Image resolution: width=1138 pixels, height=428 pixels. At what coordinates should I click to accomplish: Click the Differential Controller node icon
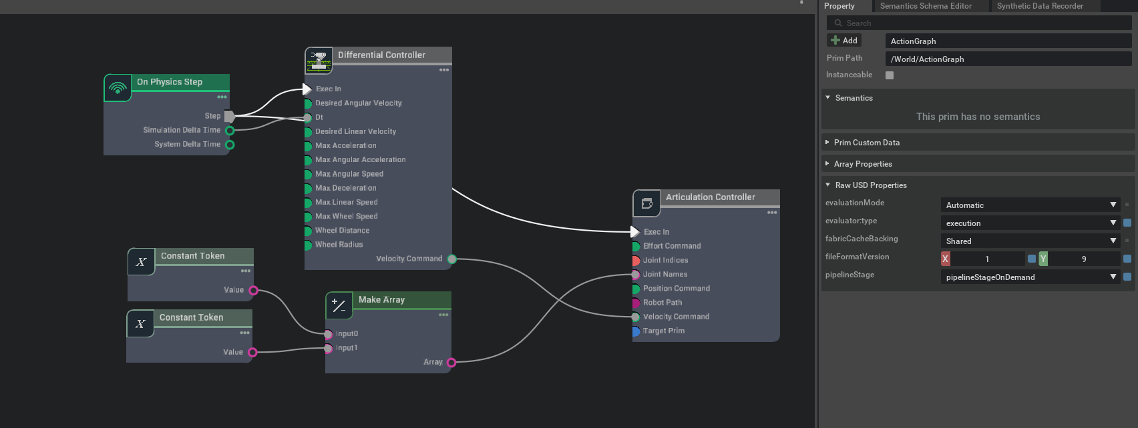pyautogui.click(x=319, y=61)
